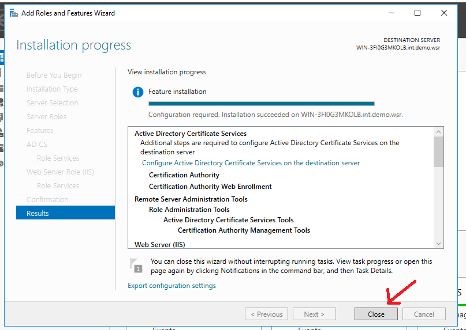Click the Web Server (IIS) entry
Viewport: 466px width, 330px height.
(x=159, y=244)
